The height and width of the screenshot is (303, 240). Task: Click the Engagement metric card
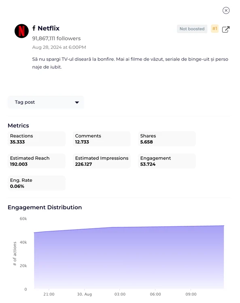point(167,161)
